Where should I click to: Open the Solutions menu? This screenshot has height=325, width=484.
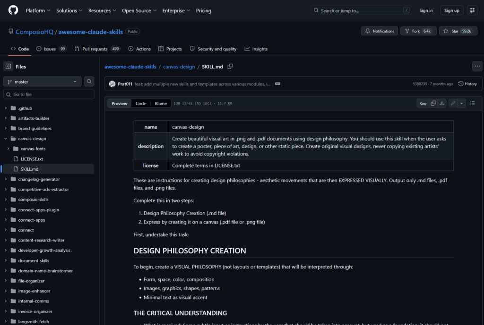(69, 10)
